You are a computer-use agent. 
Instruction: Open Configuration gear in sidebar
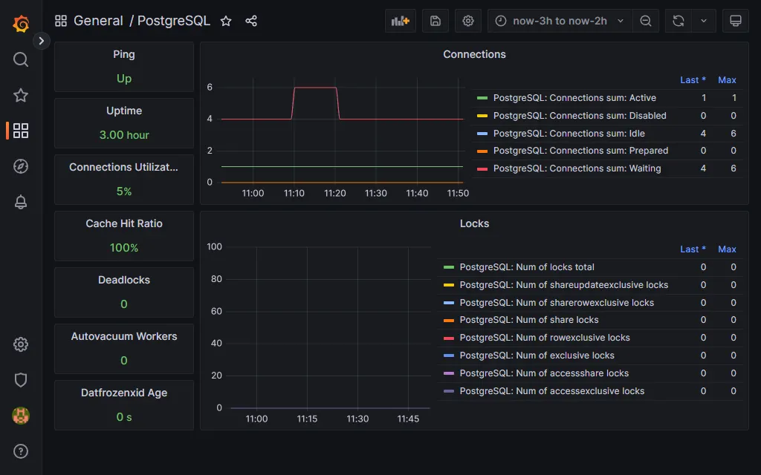tap(20, 344)
